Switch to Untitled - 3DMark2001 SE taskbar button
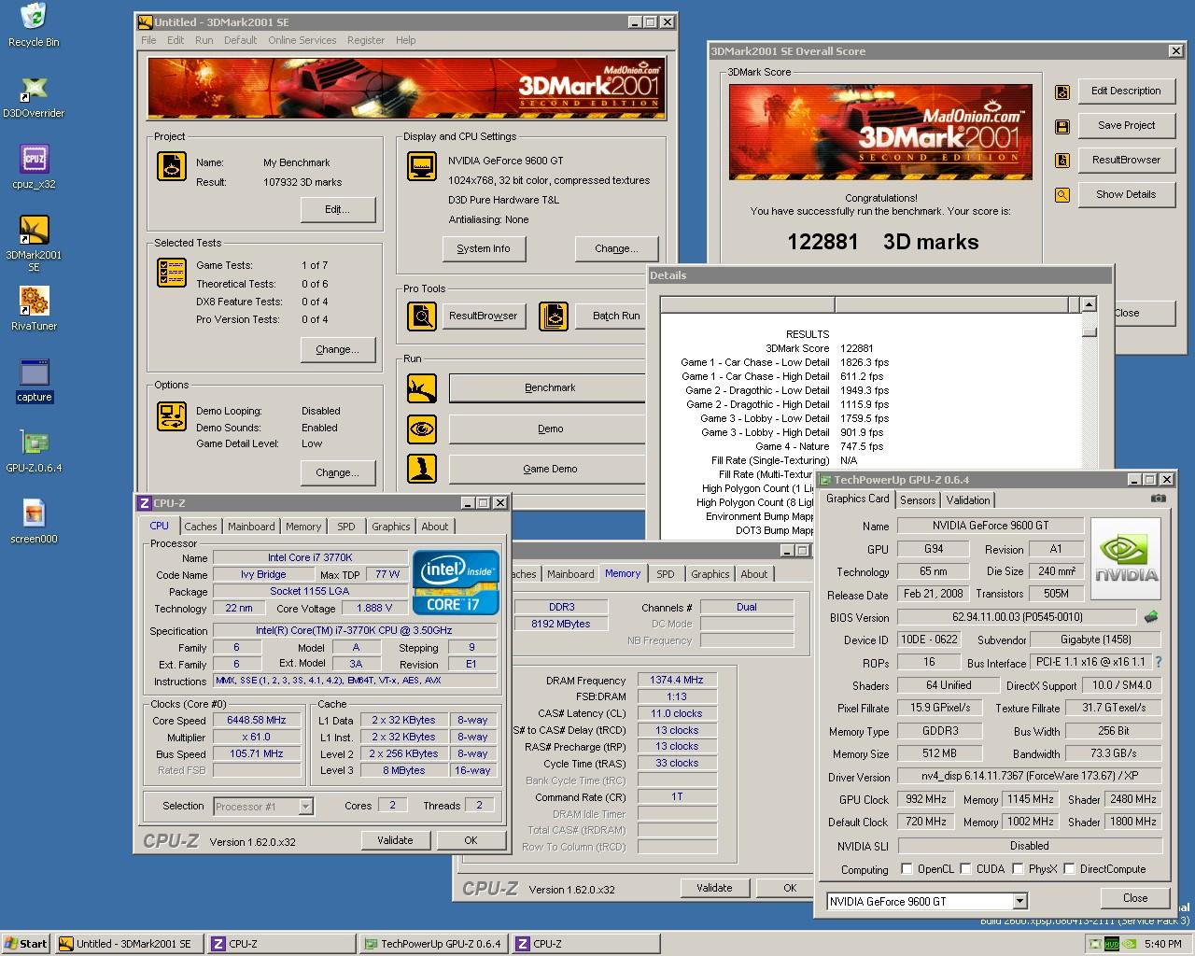Image resolution: width=1195 pixels, height=956 pixels. pos(128,944)
